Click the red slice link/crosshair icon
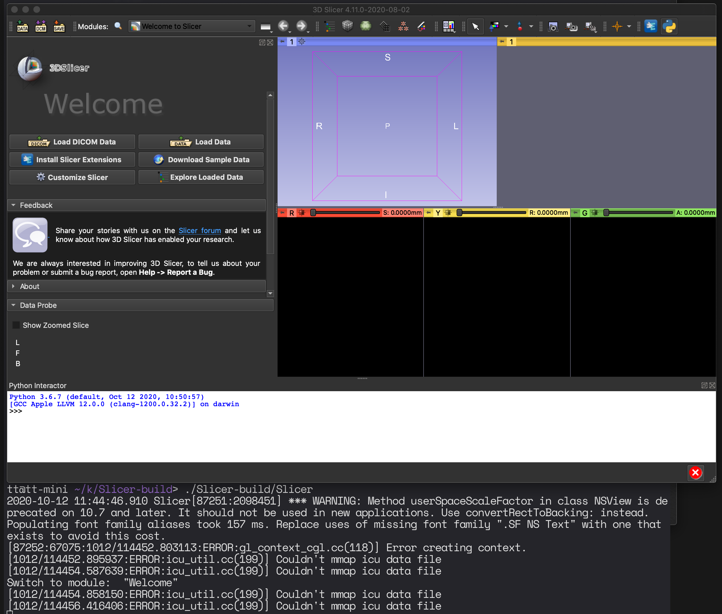Viewport: 722px width, 614px height. pyautogui.click(x=302, y=212)
